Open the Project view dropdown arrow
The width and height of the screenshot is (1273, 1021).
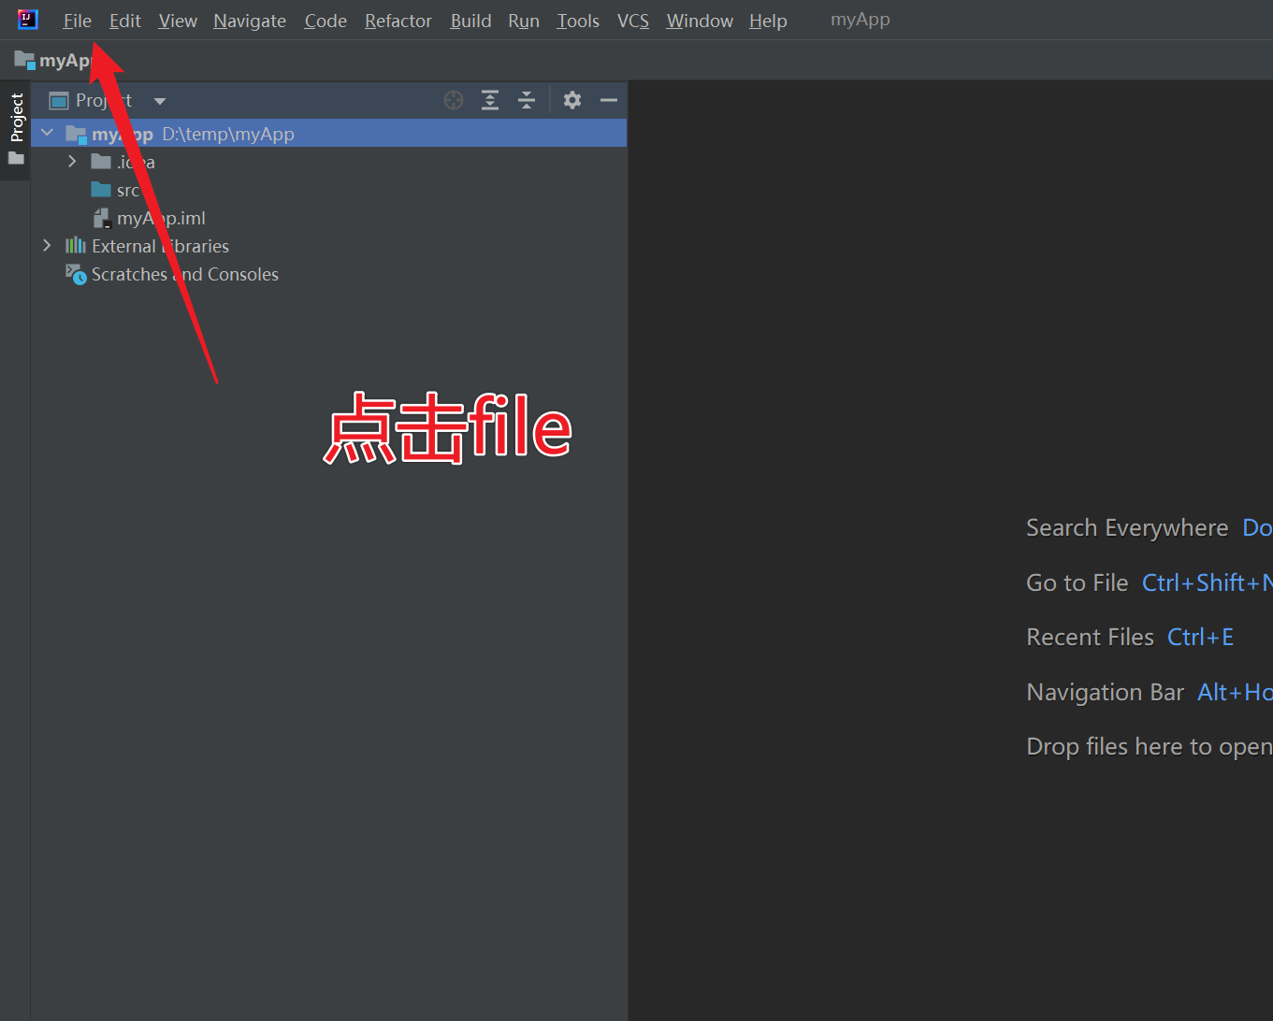(160, 101)
